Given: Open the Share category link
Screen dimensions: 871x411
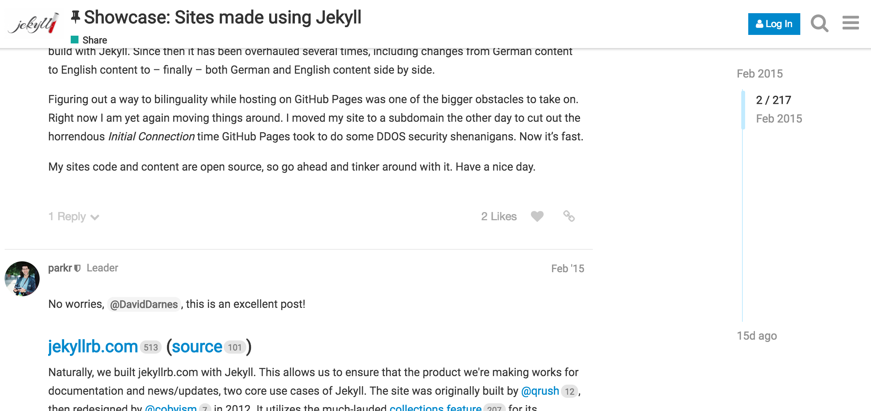Looking at the screenshot, I should coord(94,40).
